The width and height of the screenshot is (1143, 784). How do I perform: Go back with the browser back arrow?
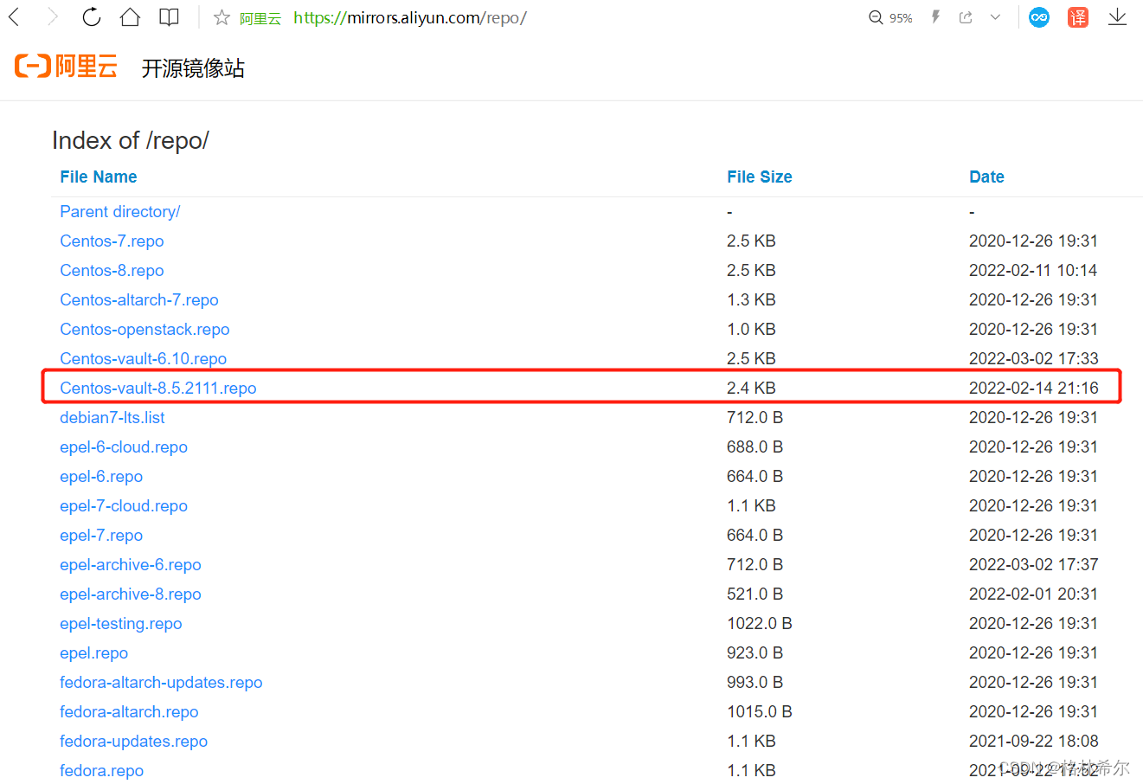coord(15,16)
